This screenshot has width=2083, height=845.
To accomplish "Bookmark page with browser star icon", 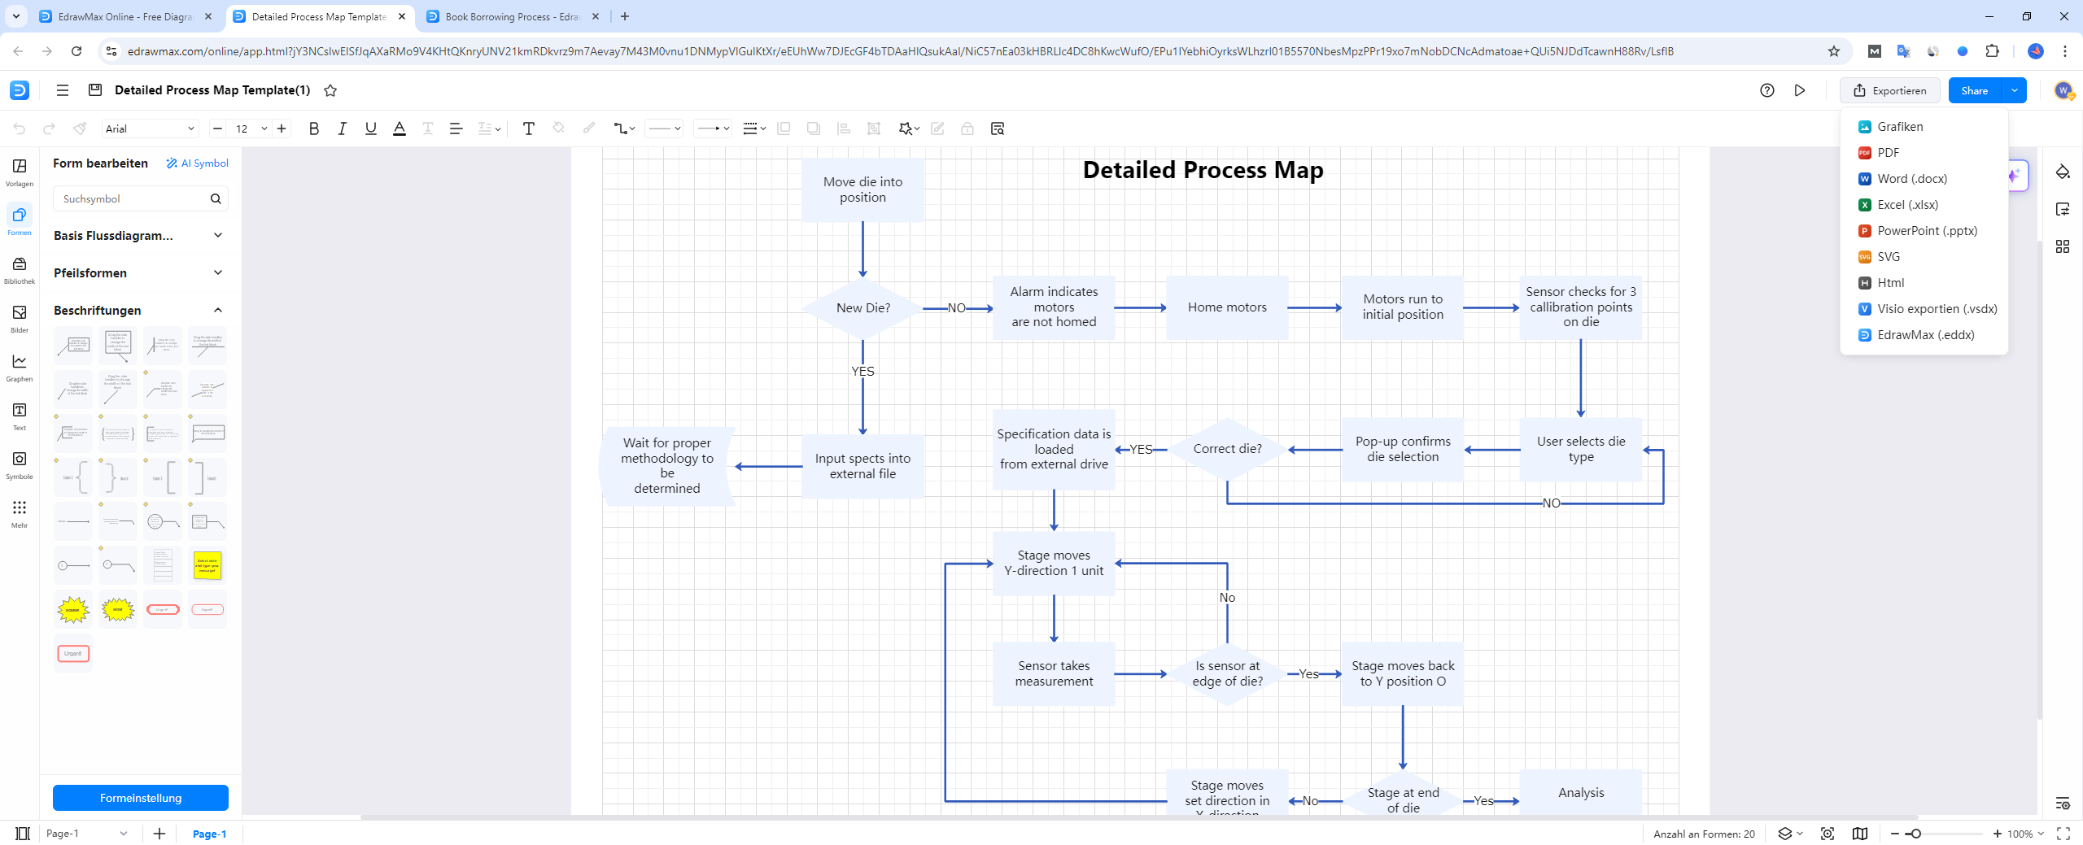I will click(1833, 51).
